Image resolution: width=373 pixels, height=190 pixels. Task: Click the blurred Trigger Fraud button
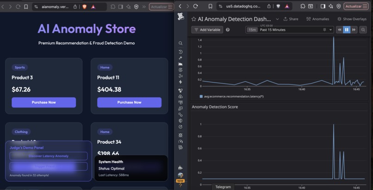point(49,166)
